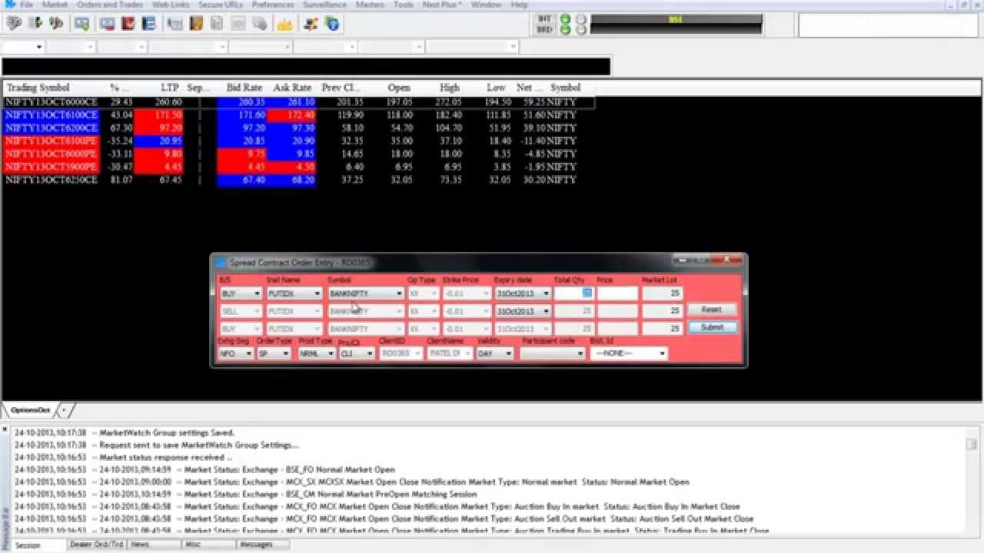Open the Surveillance menu
984x553 pixels.
[325, 5]
